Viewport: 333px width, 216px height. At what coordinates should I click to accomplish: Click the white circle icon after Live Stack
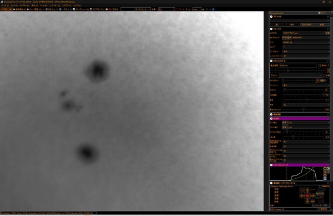[x=107, y=9]
